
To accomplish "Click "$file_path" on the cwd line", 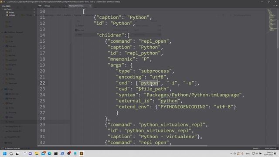I will click(x=152, y=89).
